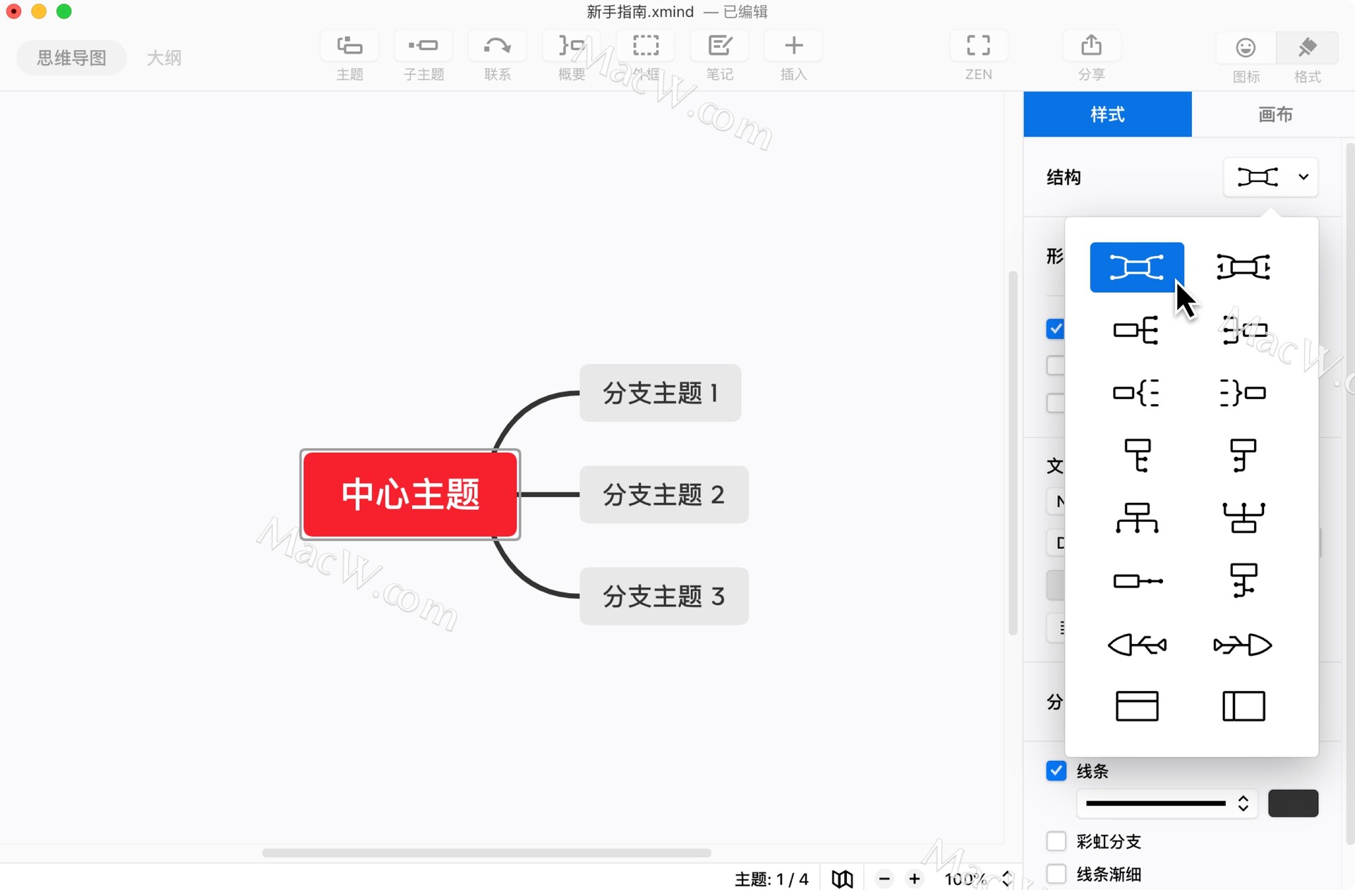
Task: Choose the logic chart right structure icon
Action: coord(1136,330)
